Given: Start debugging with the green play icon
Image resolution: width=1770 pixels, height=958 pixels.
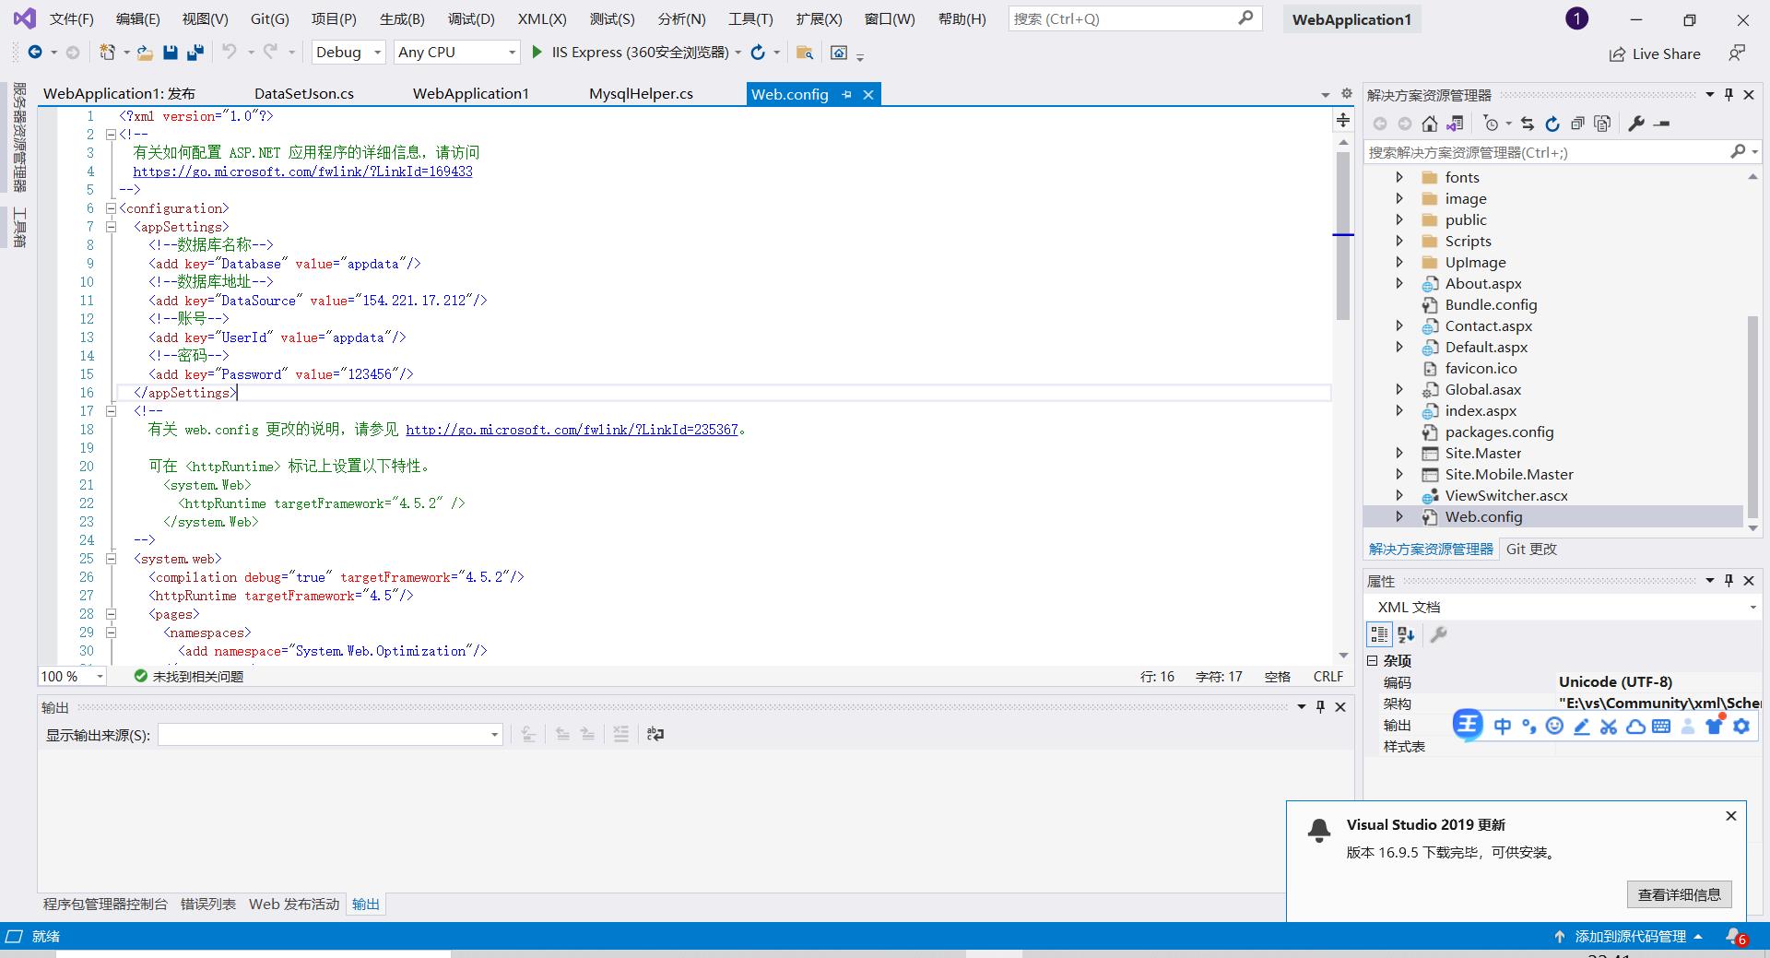Looking at the screenshot, I should [537, 53].
